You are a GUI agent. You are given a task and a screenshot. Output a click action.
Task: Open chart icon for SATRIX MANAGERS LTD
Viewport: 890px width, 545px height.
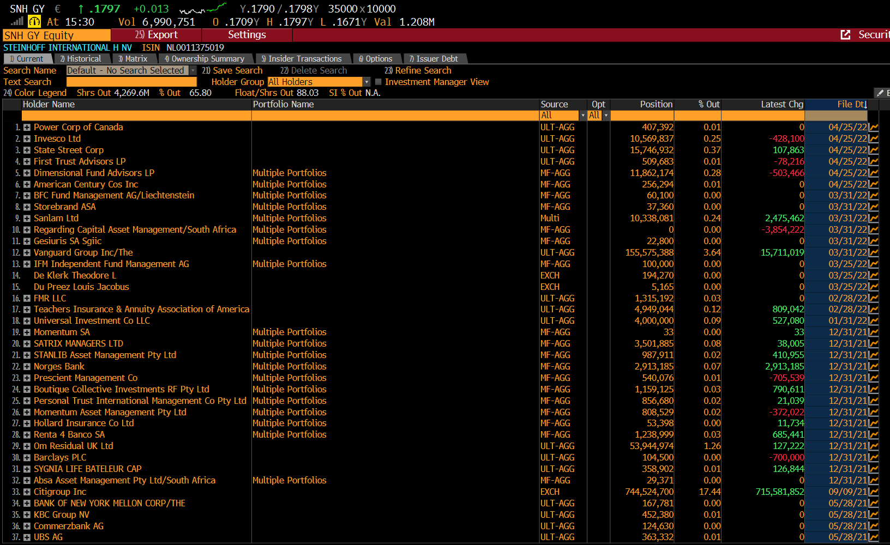pos(874,343)
